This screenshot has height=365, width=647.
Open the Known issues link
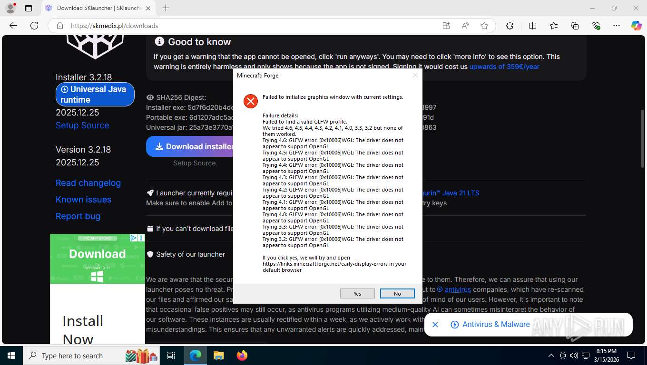83,200
